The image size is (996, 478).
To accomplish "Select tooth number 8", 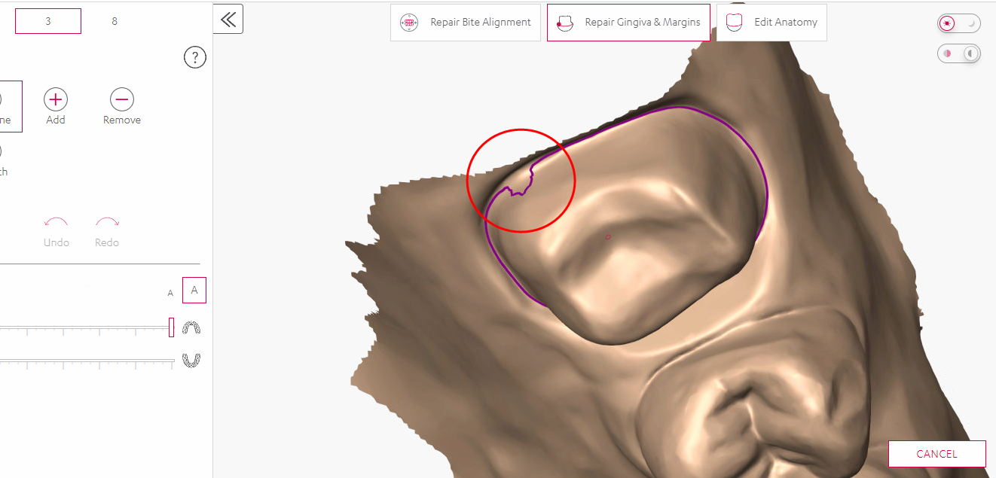I will pos(115,21).
